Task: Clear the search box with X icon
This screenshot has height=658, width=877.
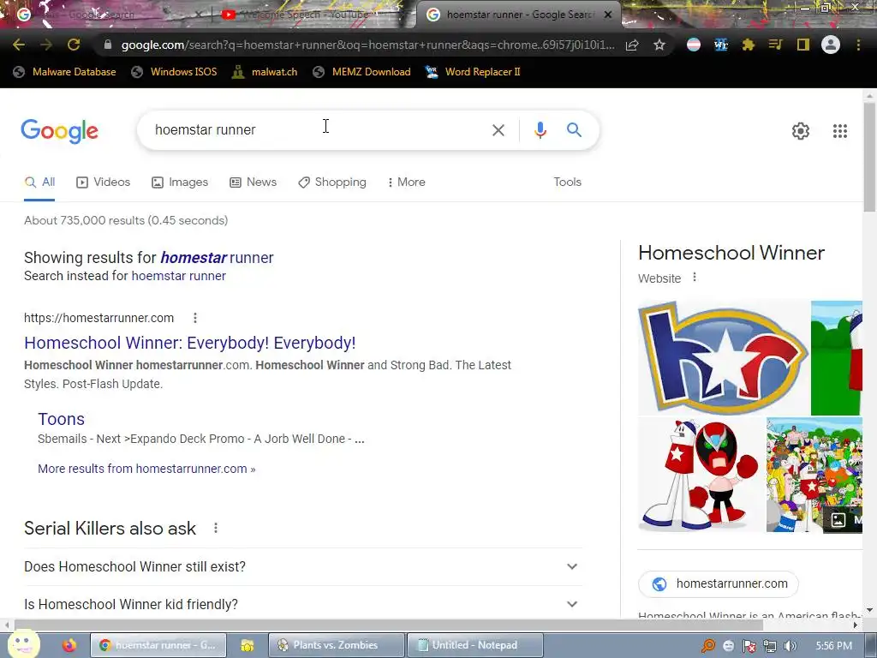Action: pyautogui.click(x=498, y=130)
